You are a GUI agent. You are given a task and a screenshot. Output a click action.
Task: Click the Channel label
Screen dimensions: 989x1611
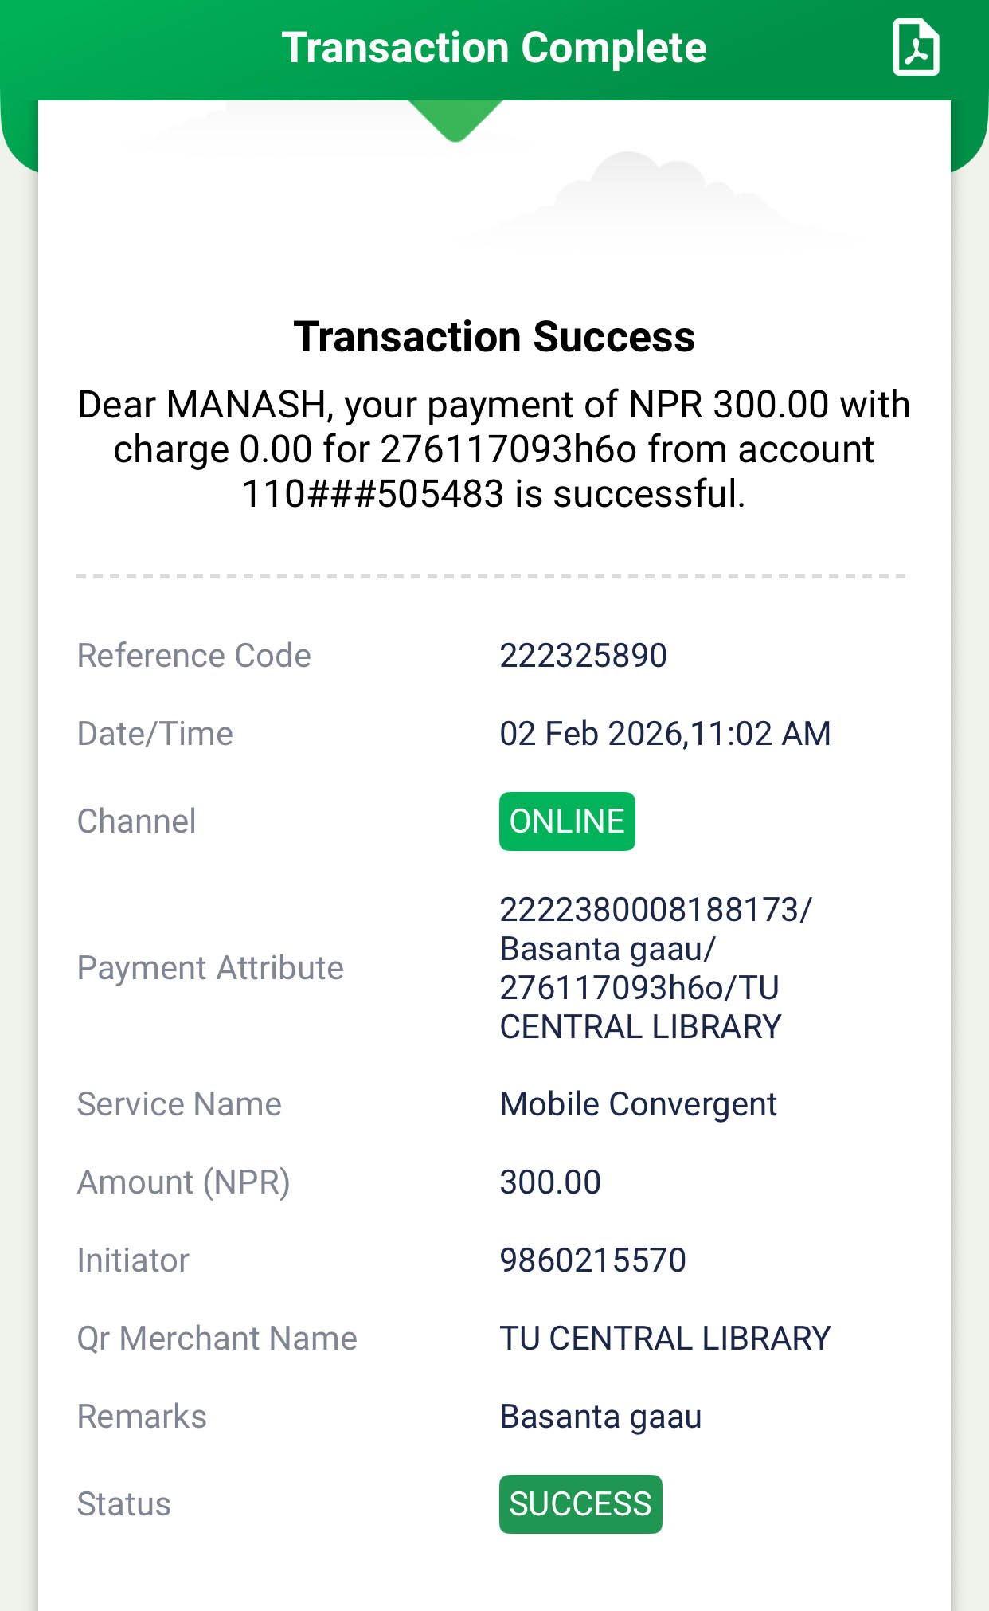(136, 821)
